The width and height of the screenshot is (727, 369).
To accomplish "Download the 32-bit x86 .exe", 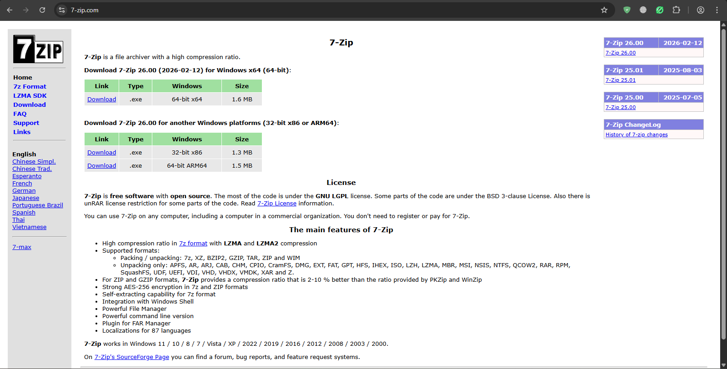I will (102, 153).
